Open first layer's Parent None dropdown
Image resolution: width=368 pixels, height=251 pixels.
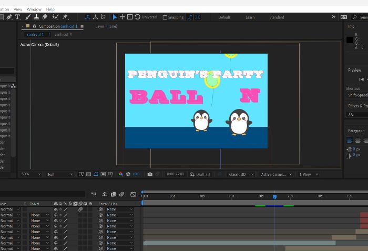coord(119,209)
